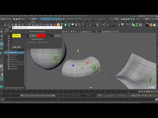The height and width of the screenshot is (118, 158).
Task: Click the range slider bar below the timeline
Action: click(x=38, y=96)
